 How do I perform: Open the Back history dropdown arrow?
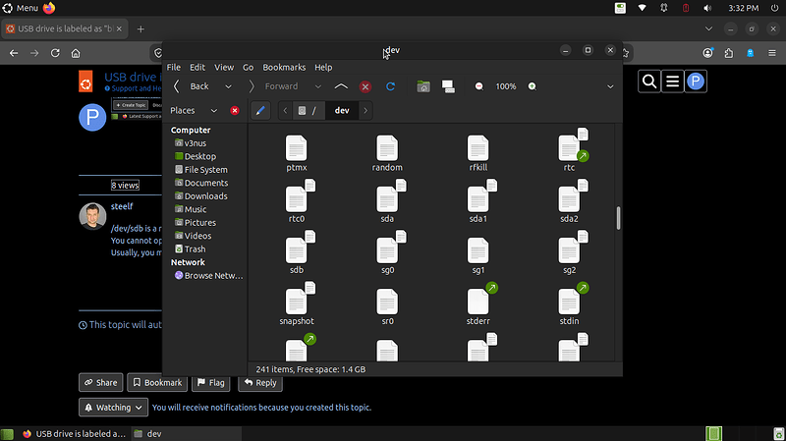point(228,86)
